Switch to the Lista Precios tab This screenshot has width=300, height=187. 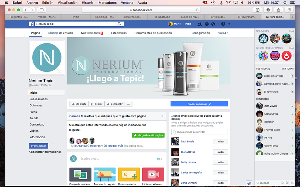pos(132,17)
